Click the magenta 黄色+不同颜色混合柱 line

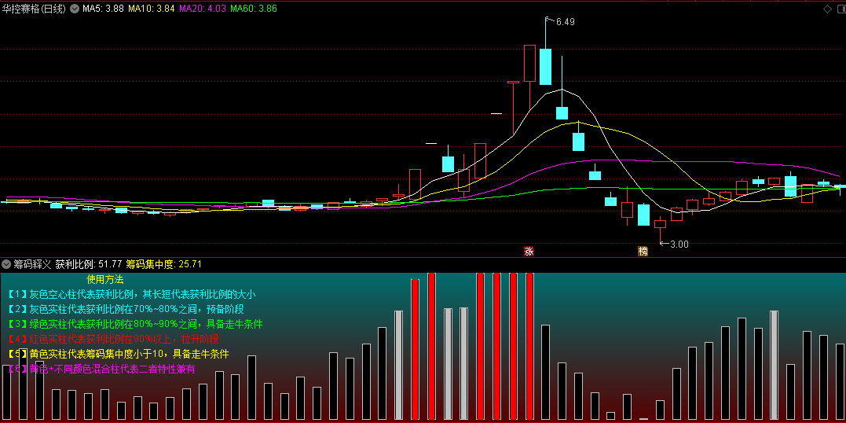click(101, 369)
